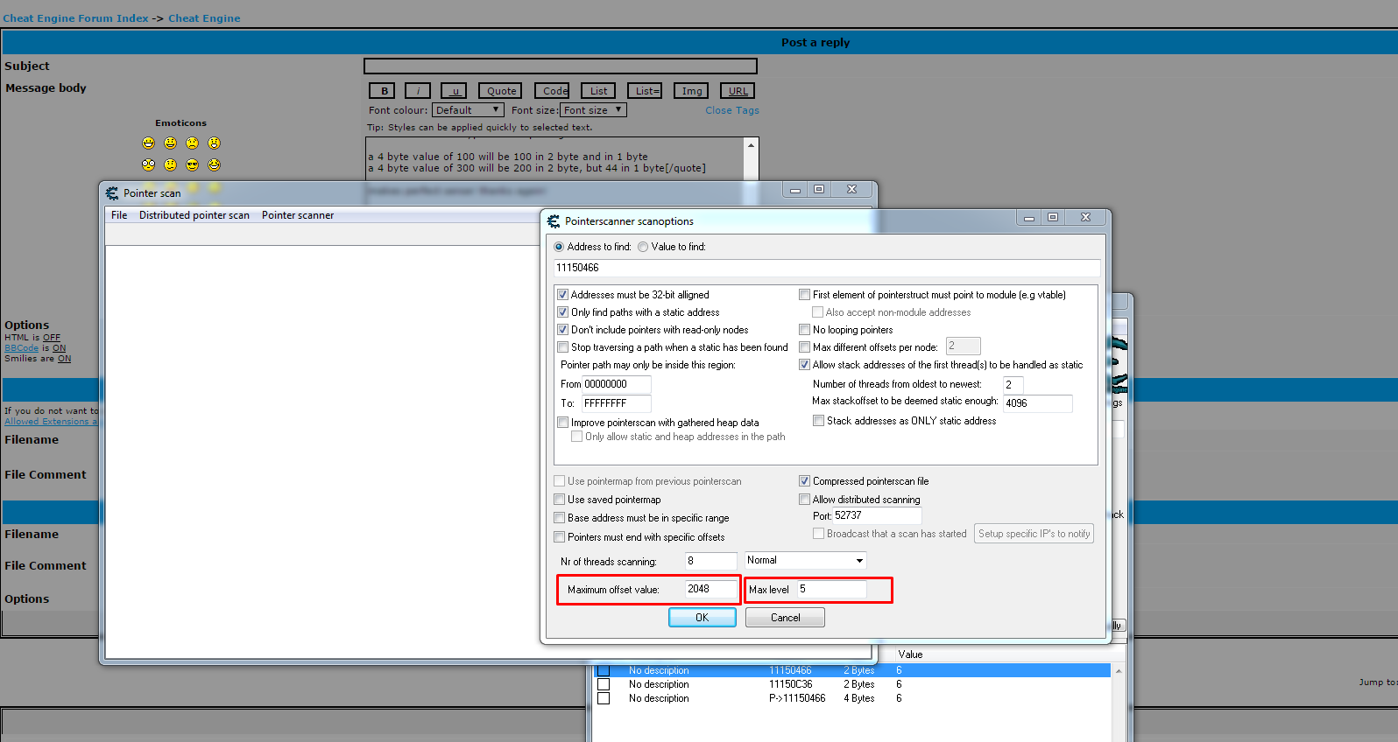Open the Pointer scanner menu
Screen dimensions: 1398x742
point(297,215)
